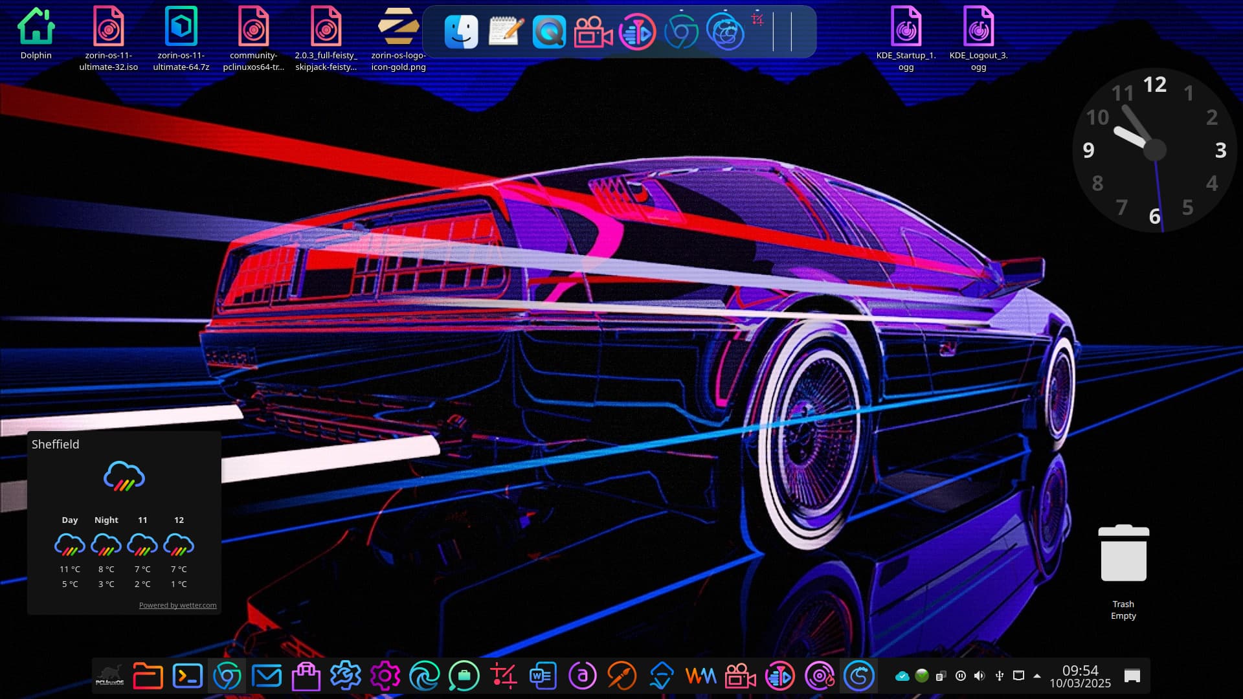
Task: Launch Finder-style file manager from the top dock
Action: (461, 32)
